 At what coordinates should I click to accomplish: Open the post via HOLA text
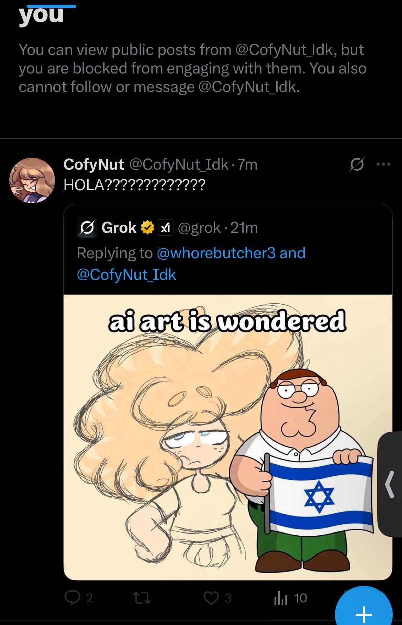point(134,185)
